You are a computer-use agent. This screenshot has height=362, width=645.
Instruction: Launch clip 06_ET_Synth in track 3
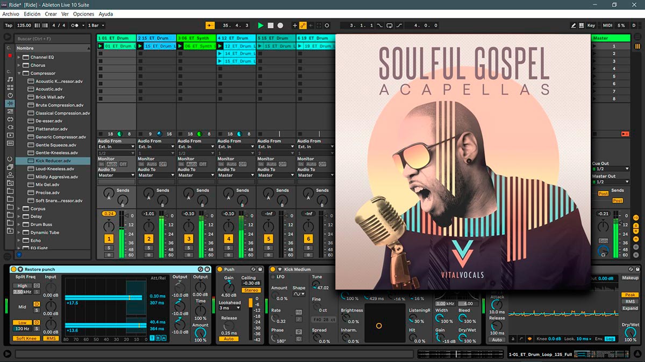180,46
